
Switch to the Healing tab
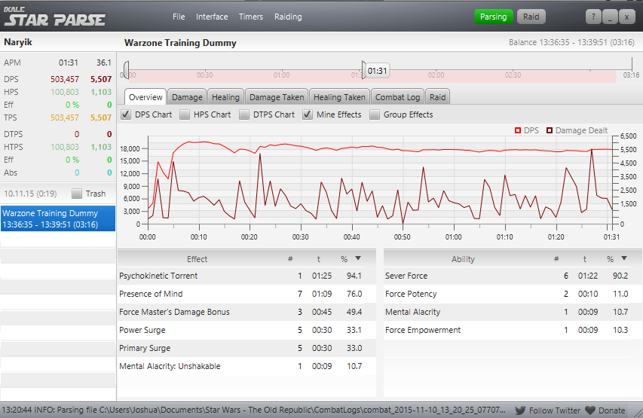(225, 97)
